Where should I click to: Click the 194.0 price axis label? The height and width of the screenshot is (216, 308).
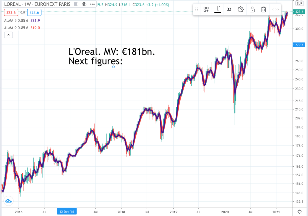pos(299,127)
